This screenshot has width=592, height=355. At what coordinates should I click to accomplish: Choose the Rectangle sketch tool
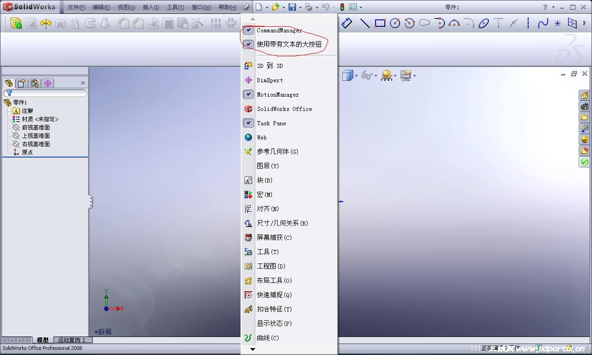tap(380, 23)
